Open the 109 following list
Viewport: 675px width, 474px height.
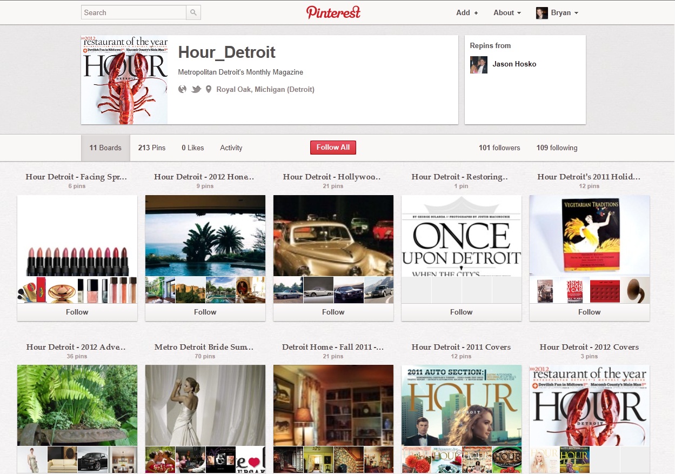coord(557,148)
